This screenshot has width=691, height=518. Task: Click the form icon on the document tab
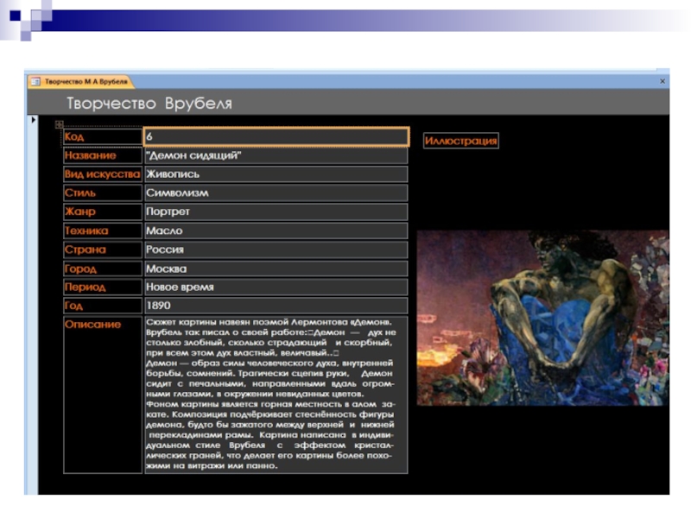coord(35,81)
